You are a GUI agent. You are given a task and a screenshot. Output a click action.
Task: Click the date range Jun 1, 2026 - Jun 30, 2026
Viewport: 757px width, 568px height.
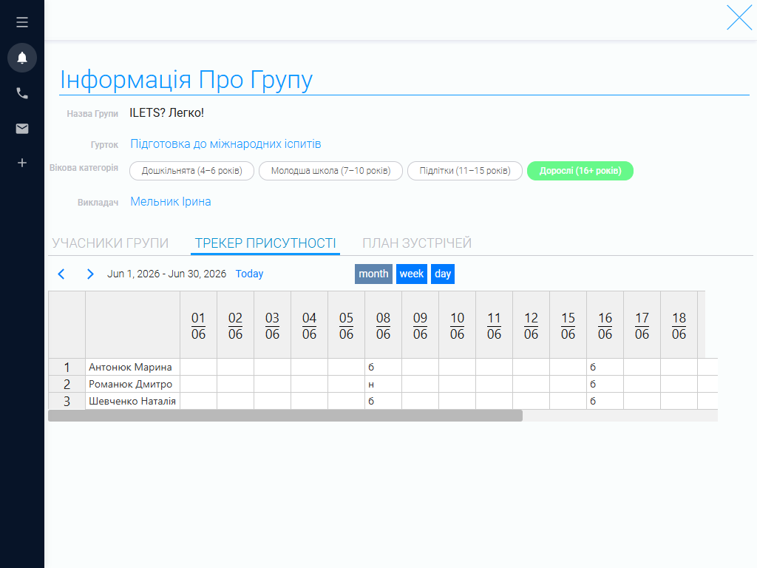pos(166,274)
